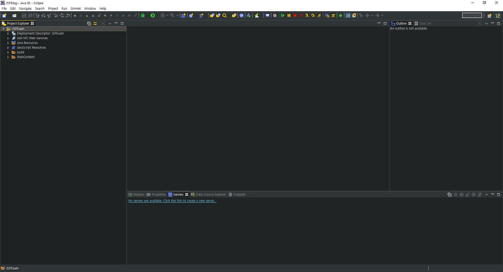Open the File menu

tap(4, 8)
